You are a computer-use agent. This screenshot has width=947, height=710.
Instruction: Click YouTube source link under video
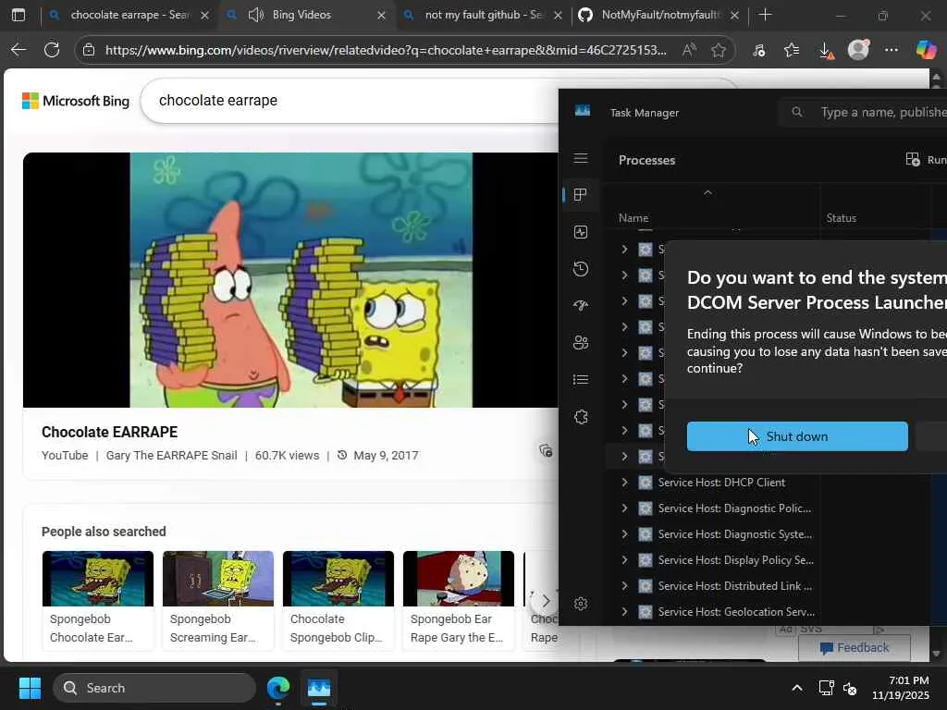(x=65, y=455)
